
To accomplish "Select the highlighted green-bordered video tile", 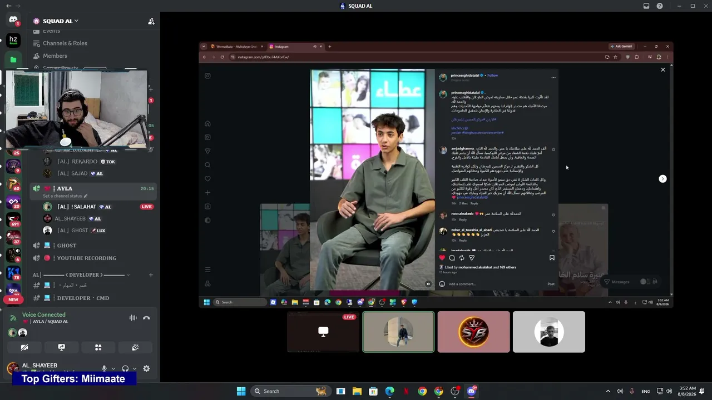I will (398, 332).
